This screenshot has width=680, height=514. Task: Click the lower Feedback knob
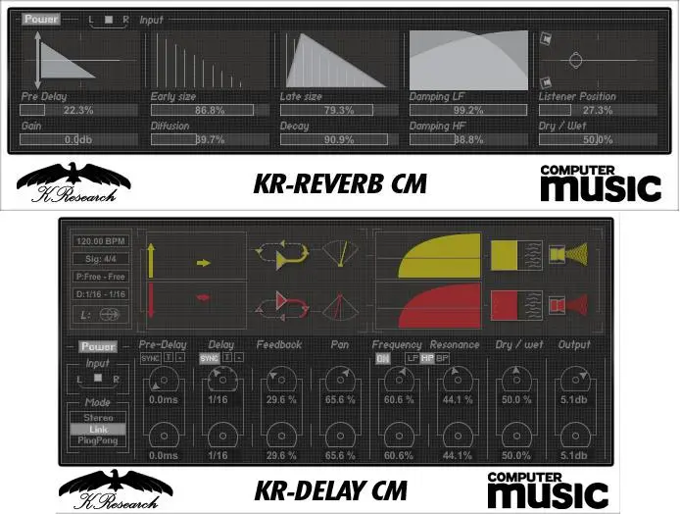click(x=281, y=435)
